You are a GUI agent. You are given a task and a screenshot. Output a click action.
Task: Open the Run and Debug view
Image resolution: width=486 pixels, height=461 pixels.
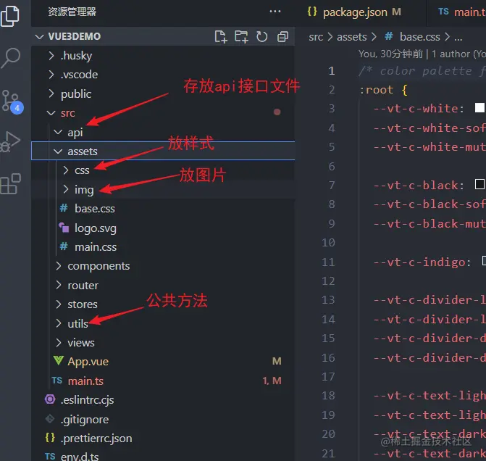tap(11, 142)
